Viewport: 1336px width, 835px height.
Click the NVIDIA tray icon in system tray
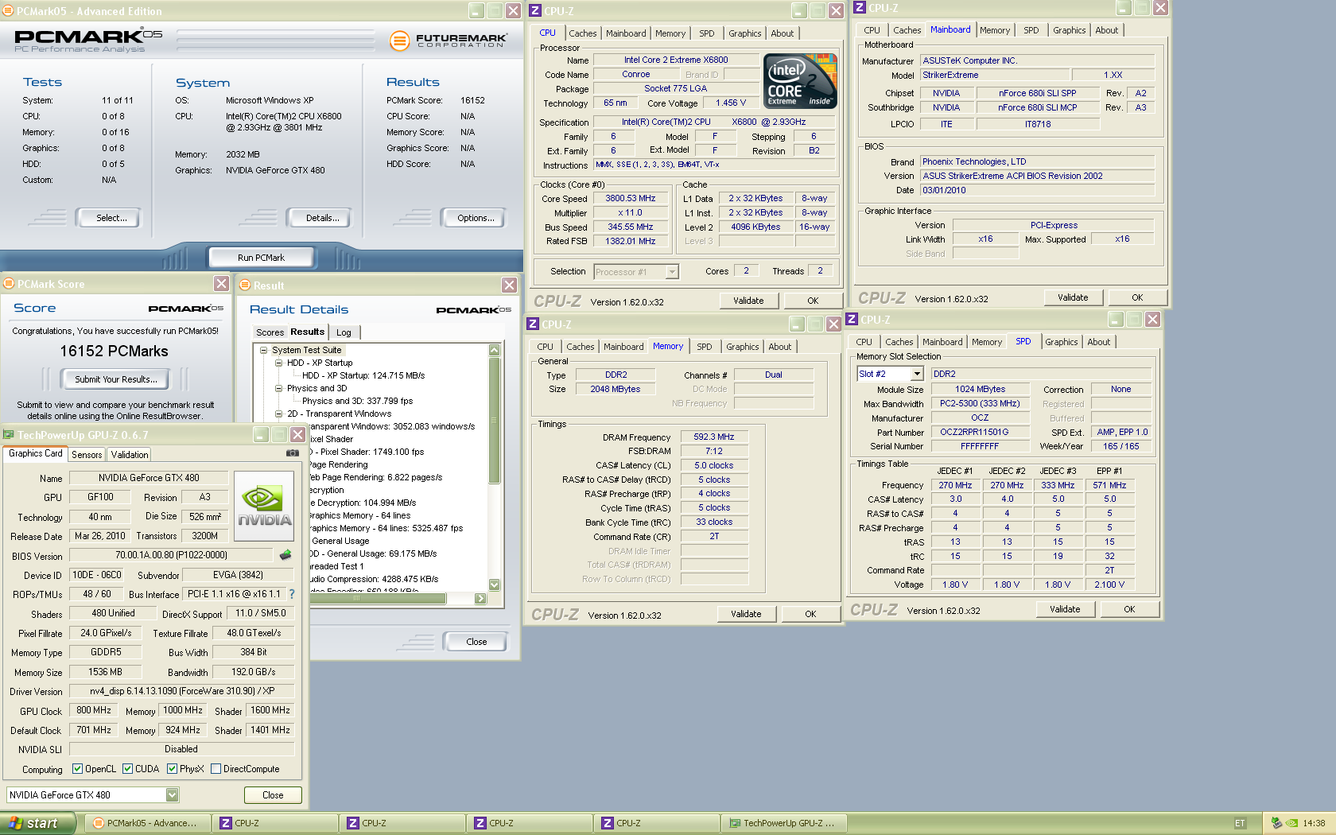[1291, 823]
